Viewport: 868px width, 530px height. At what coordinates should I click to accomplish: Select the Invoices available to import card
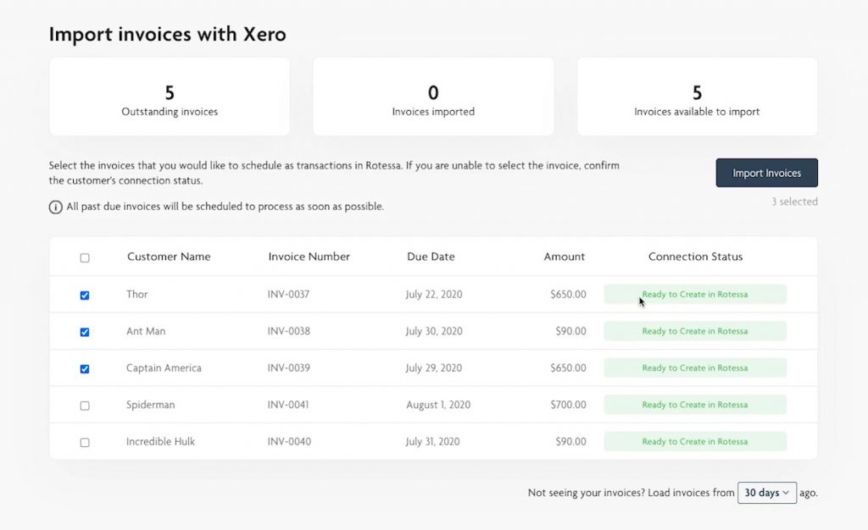click(x=697, y=97)
